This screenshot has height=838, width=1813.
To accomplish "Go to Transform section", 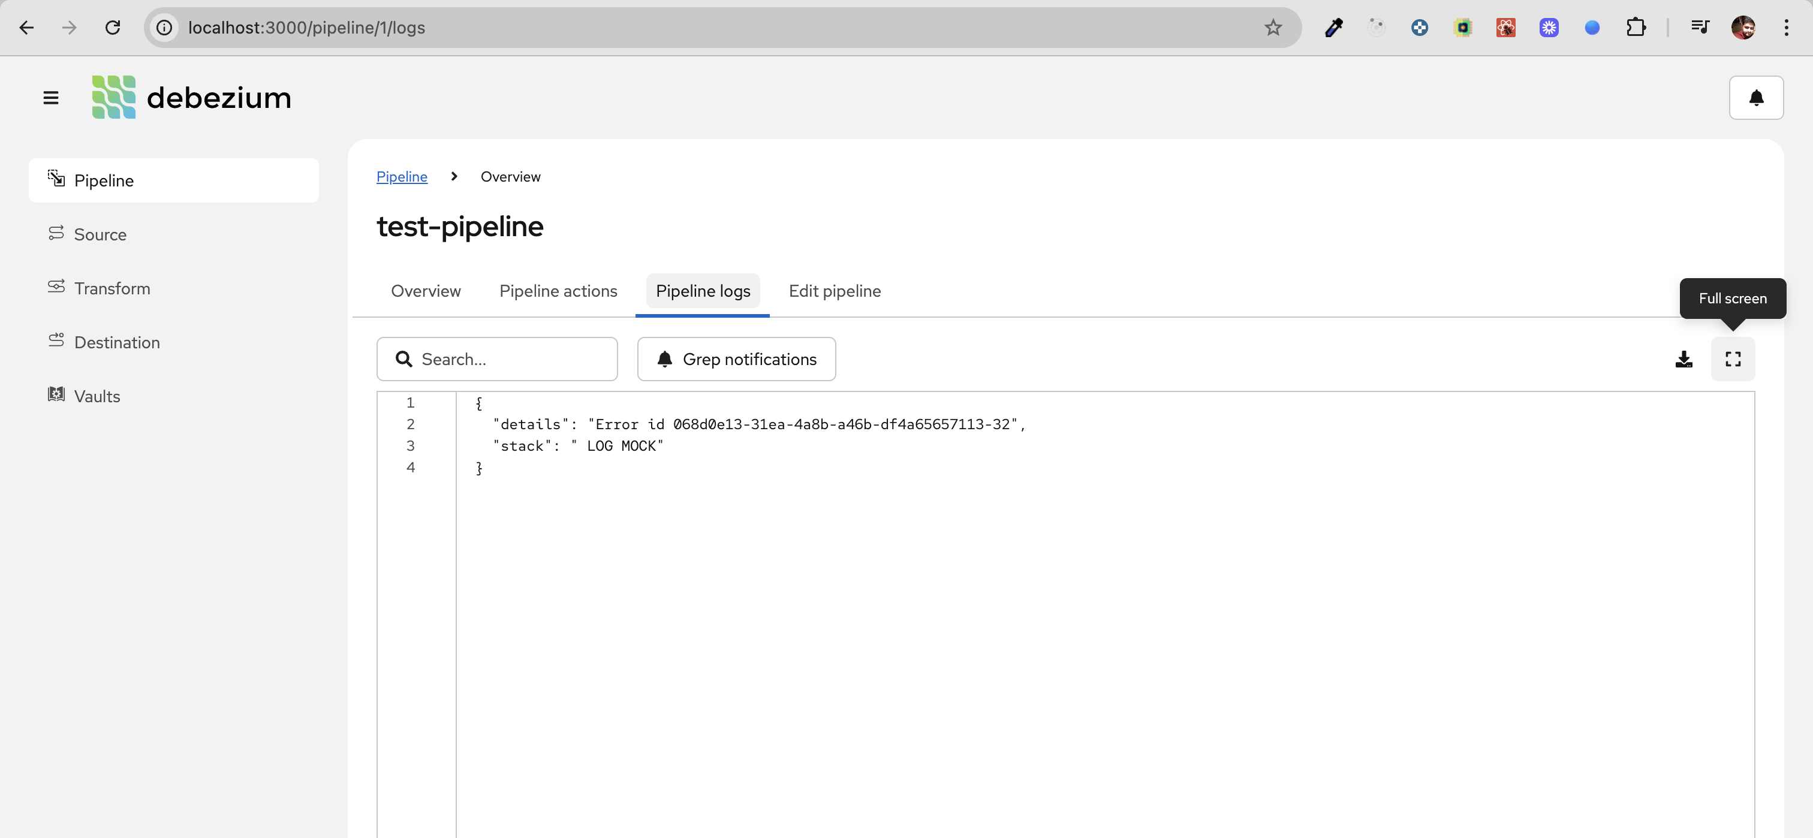I will tap(112, 288).
